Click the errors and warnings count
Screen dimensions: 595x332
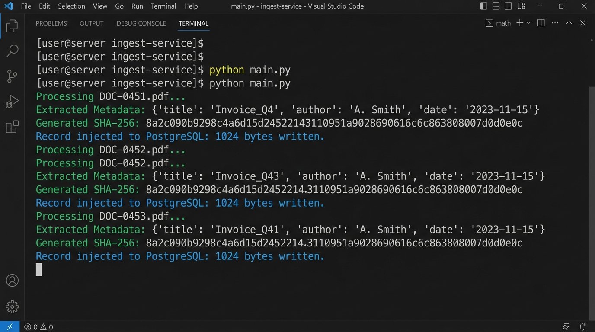[x=39, y=327]
